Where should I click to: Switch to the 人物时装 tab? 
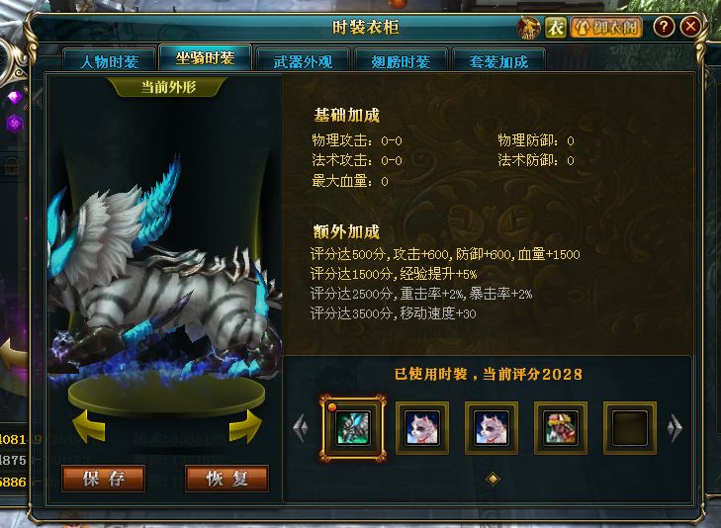click(x=110, y=60)
